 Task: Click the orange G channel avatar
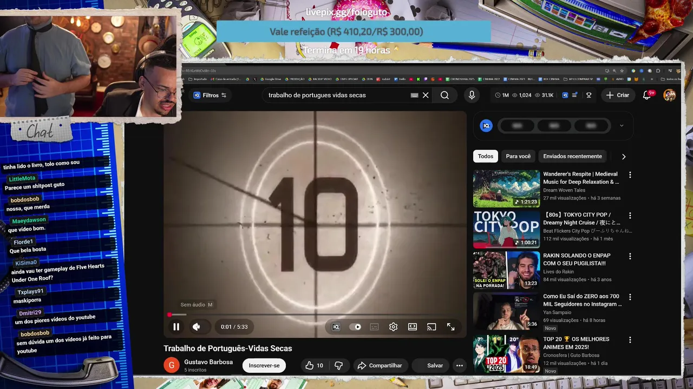172,366
